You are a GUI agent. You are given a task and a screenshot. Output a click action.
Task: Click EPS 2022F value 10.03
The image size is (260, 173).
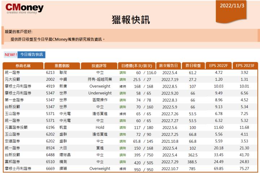pyautogui.click(x=218, y=86)
